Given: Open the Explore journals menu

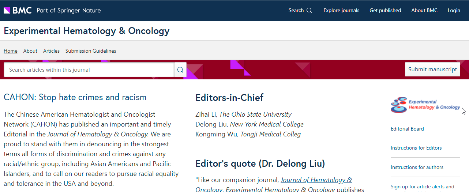Looking at the screenshot, I should click(x=341, y=10).
